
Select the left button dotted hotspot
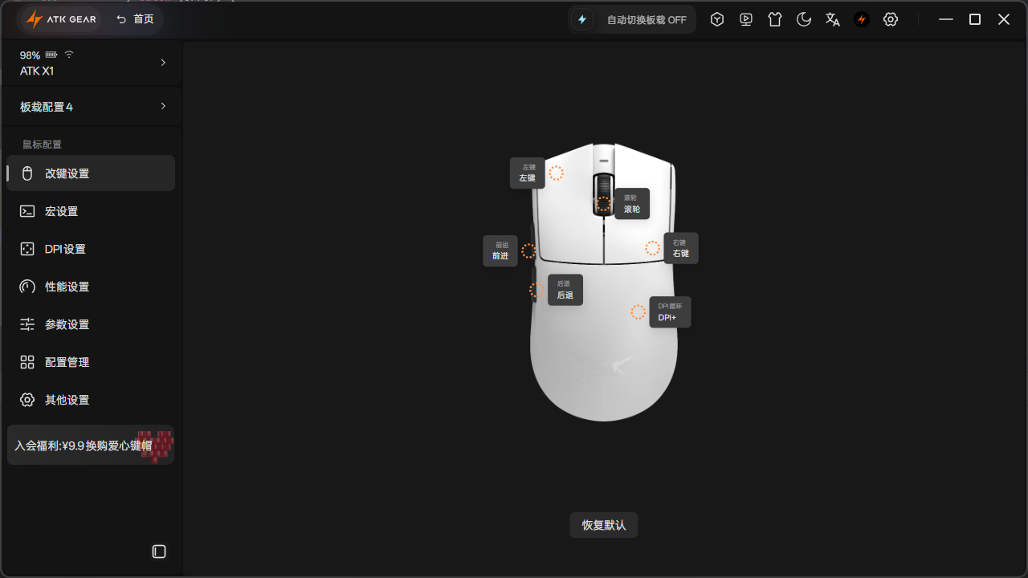(x=556, y=173)
